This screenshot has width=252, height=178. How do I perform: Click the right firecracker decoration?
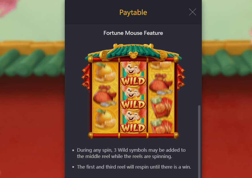[181, 77]
